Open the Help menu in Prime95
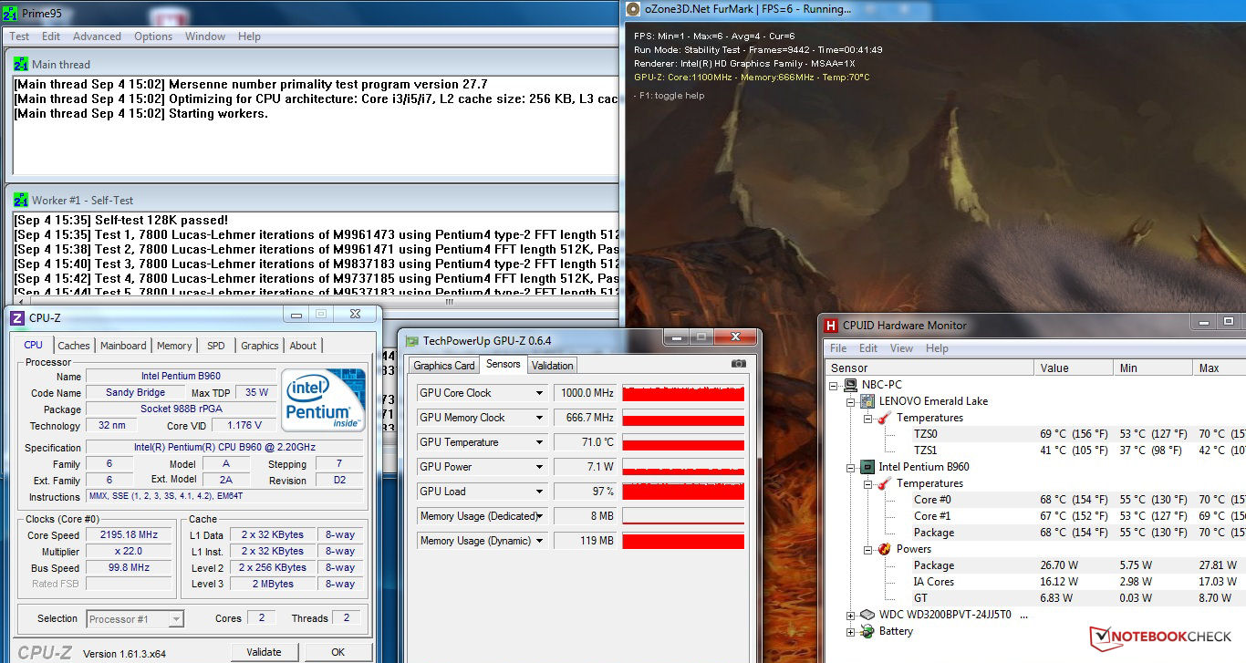The image size is (1246, 663). 249,36
